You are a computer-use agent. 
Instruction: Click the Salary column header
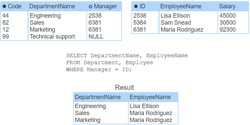click(227, 7)
